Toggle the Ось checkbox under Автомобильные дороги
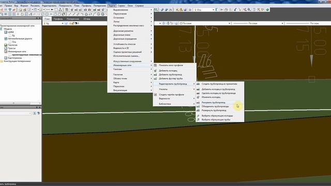This screenshot has height=186, width=331. (x=10, y=42)
